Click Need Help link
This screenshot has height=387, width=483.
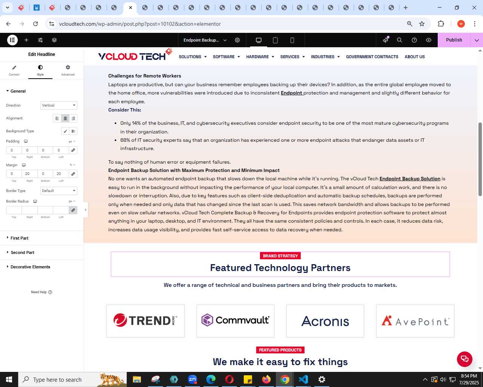(x=41, y=292)
